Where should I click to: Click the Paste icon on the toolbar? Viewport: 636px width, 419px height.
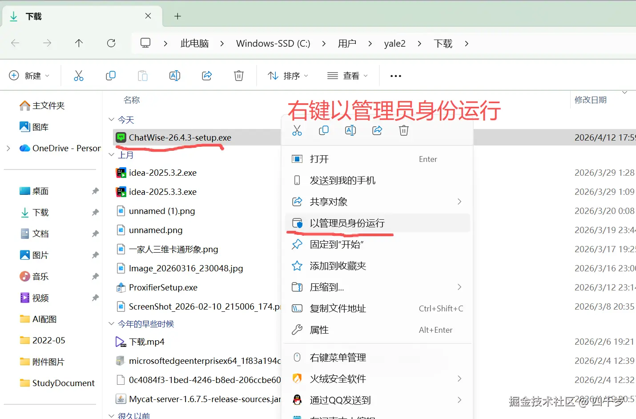(142, 75)
